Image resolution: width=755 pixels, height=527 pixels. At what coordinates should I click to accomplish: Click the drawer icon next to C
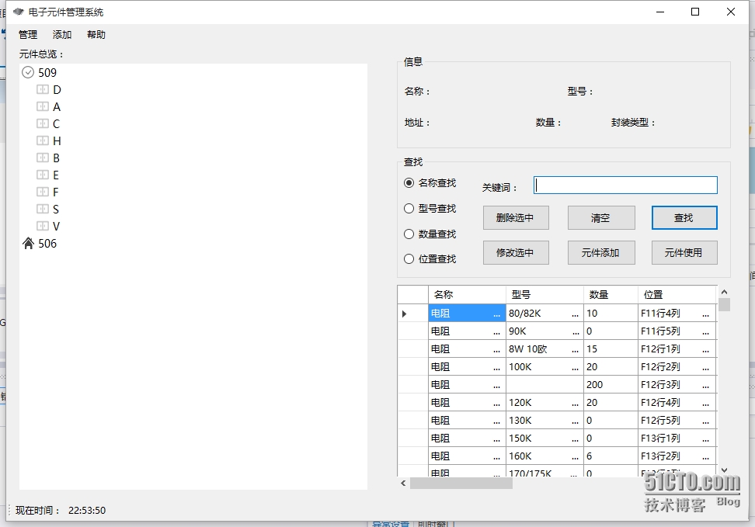click(43, 123)
